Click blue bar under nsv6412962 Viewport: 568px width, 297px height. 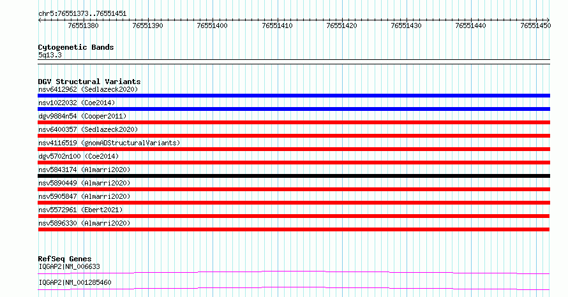[x=294, y=96]
